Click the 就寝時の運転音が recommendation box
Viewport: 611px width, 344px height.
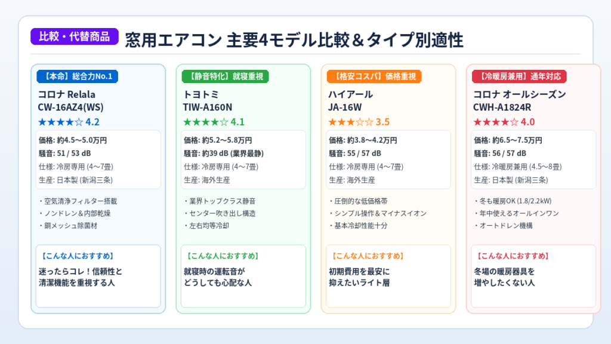243,276
